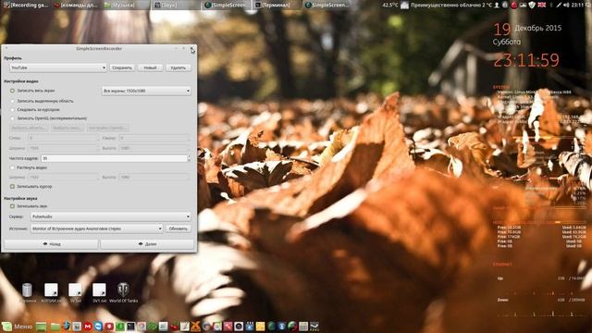The height and width of the screenshot is (333, 592).
Task: Open the black camera lens icon in panel
Action: (x=239, y=327)
